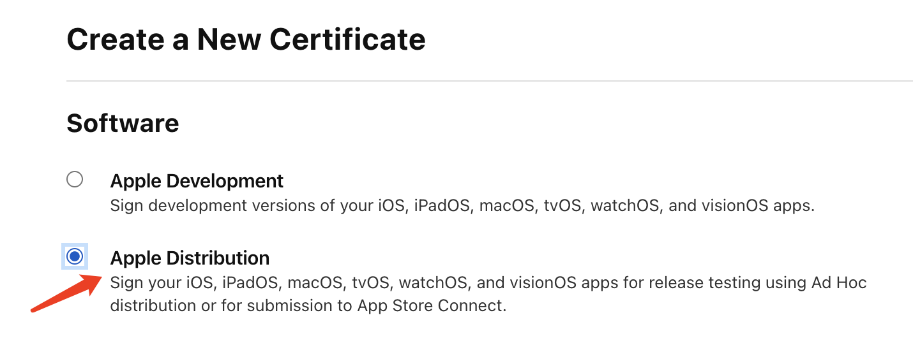The image size is (913, 343).
Task: Click "visionOS apps" in Apple Development description
Action: point(758,206)
